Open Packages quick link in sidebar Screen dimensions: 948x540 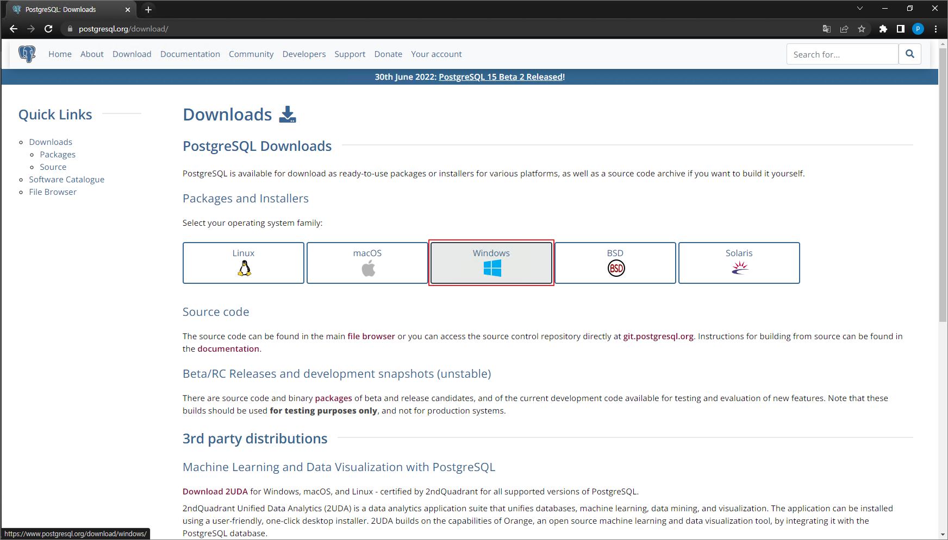(x=58, y=154)
